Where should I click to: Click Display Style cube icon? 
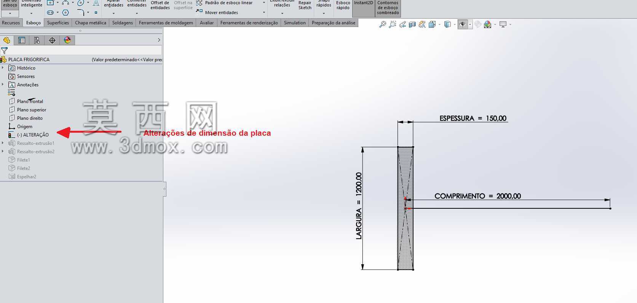coord(448,24)
